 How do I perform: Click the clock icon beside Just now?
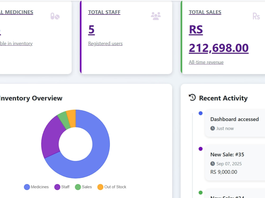click(213, 128)
